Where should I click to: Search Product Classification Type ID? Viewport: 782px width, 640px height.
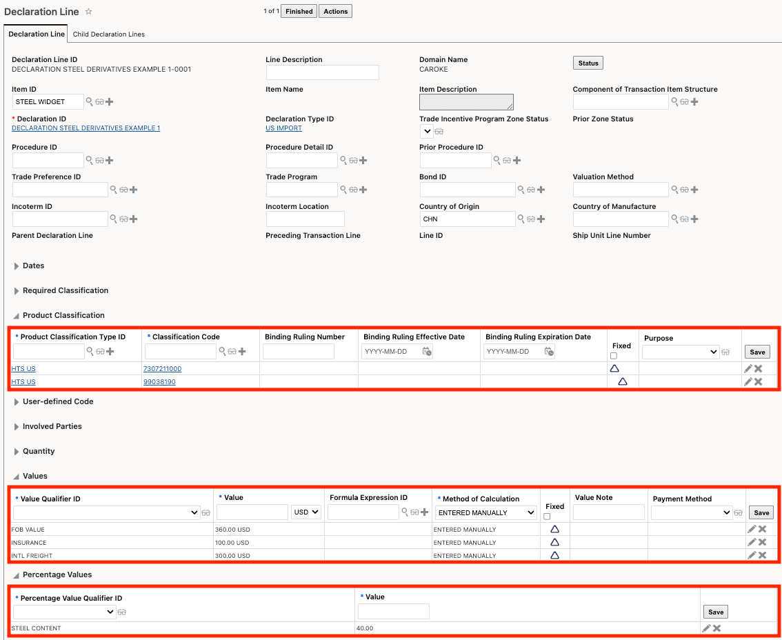pyautogui.click(x=90, y=352)
